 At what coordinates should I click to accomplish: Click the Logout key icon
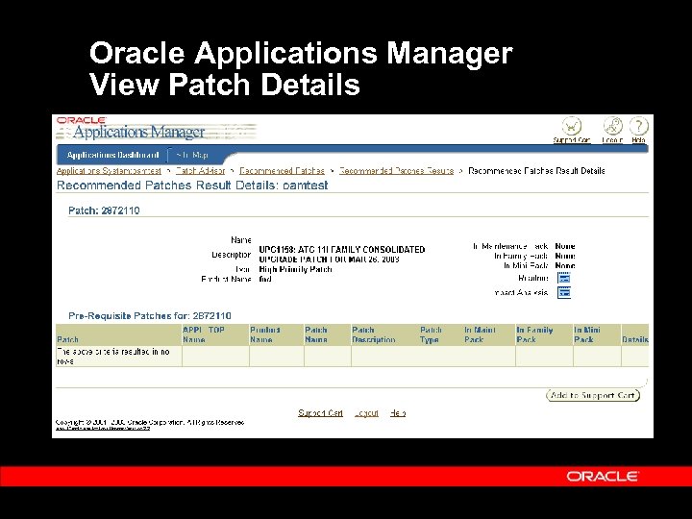612,126
